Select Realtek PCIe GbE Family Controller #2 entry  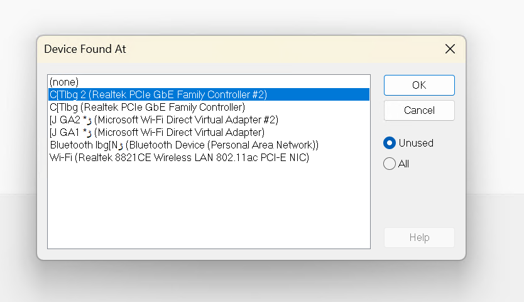click(158, 94)
